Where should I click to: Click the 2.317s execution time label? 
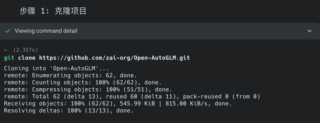coord(25,50)
